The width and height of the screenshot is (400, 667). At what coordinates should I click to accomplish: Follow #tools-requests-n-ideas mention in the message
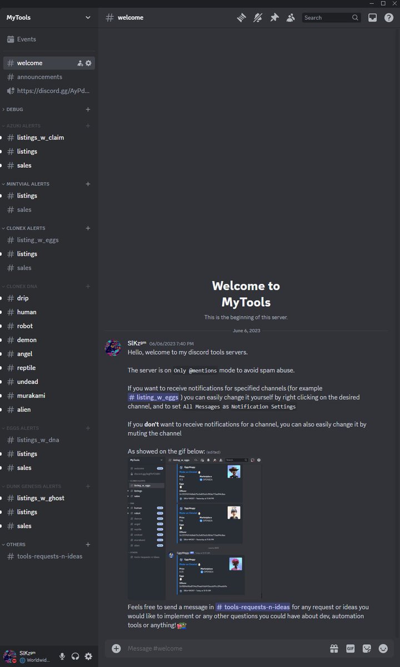tap(253, 607)
